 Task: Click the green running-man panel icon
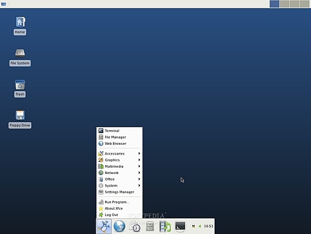pos(200,226)
